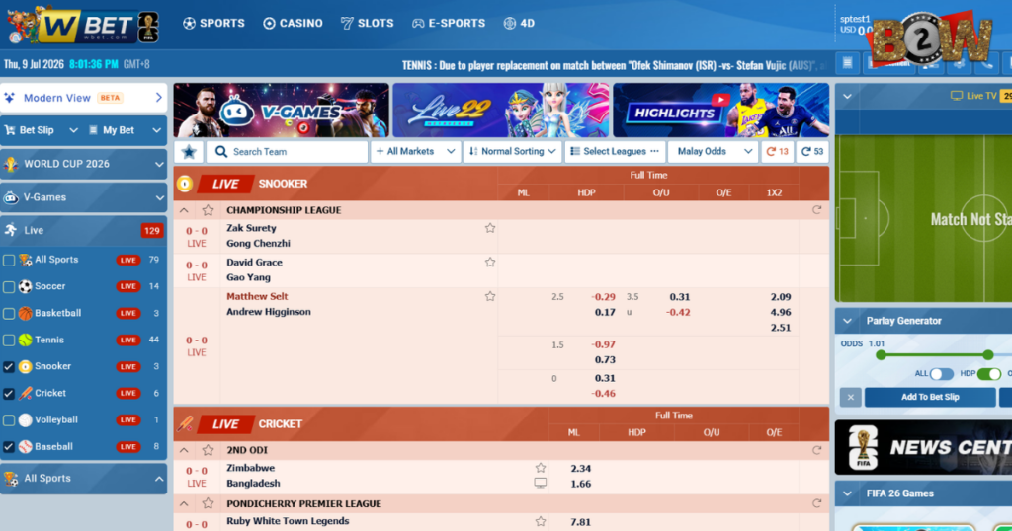Open the CASINO menu
This screenshot has width=1012, height=531.
pos(293,24)
